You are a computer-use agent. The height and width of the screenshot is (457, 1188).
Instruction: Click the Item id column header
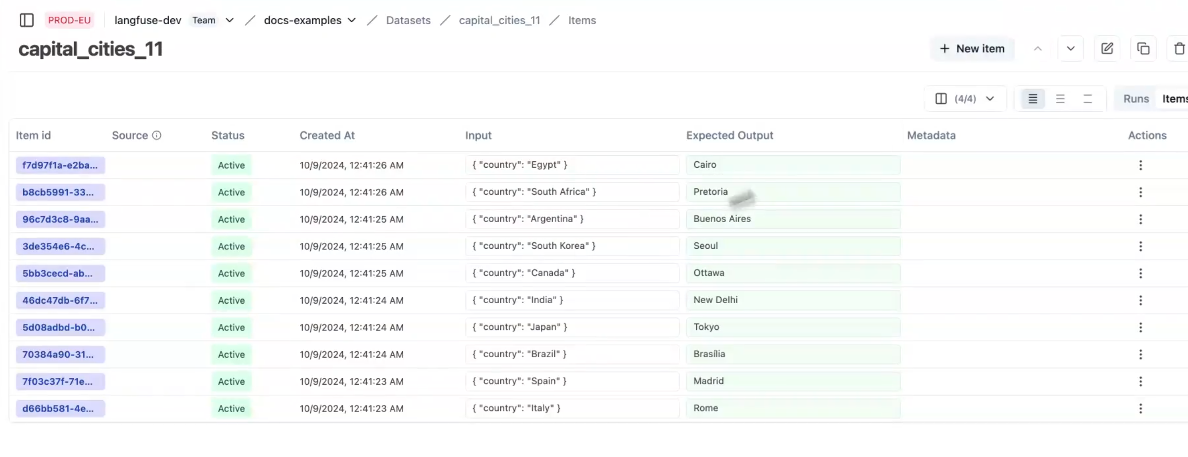33,136
